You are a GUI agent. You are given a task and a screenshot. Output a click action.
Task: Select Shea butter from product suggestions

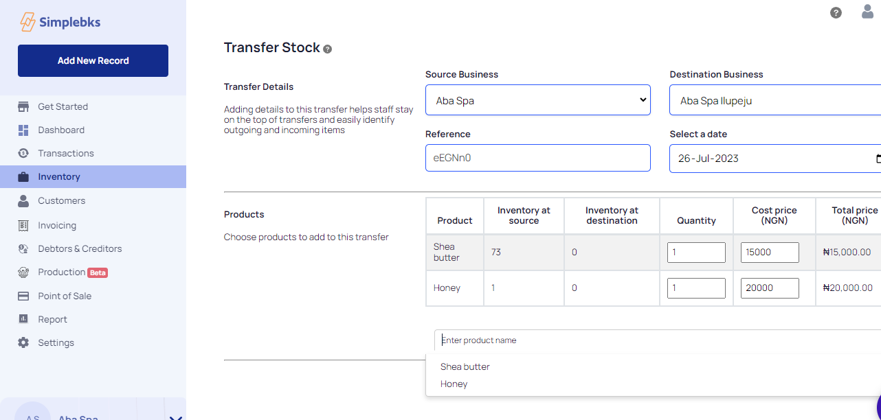[465, 366]
